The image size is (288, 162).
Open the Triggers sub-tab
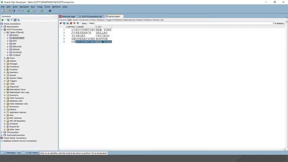[x=109, y=20]
